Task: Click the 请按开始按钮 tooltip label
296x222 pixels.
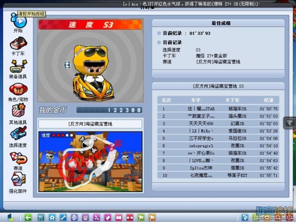Action: click(x=32, y=14)
